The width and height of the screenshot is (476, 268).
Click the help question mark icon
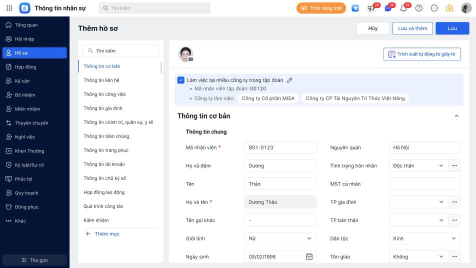coord(419,8)
